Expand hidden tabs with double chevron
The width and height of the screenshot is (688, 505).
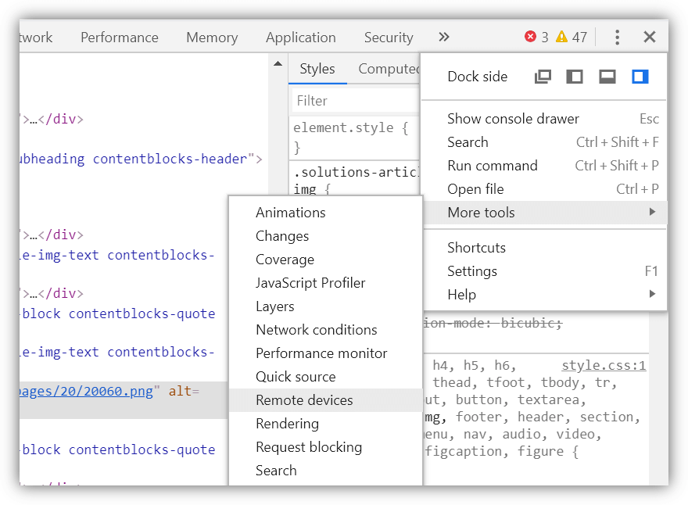pos(444,37)
